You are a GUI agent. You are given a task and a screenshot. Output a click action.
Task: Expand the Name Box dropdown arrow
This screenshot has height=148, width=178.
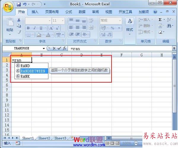click(x=44, y=49)
